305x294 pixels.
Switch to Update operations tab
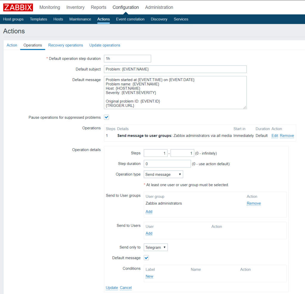pyautogui.click(x=105, y=45)
